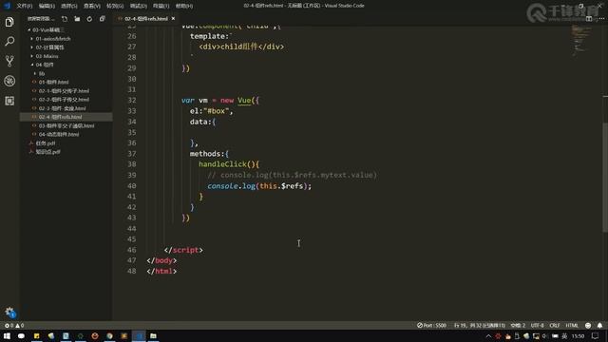Viewport: 608px width, 342px height.
Task: Open the second pdf file below 任务.pdf
Action: point(47,152)
